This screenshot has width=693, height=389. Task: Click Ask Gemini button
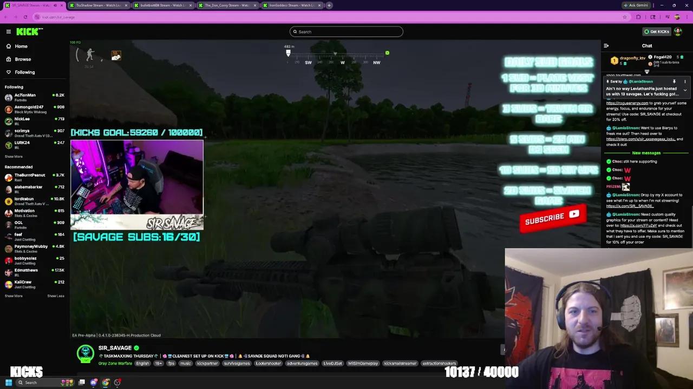(x=636, y=5)
